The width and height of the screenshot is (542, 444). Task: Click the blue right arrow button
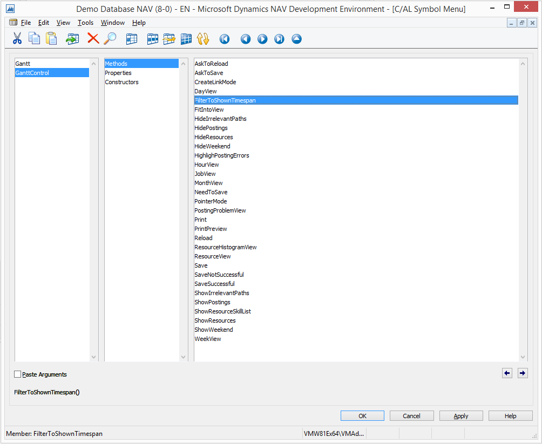tap(523, 373)
